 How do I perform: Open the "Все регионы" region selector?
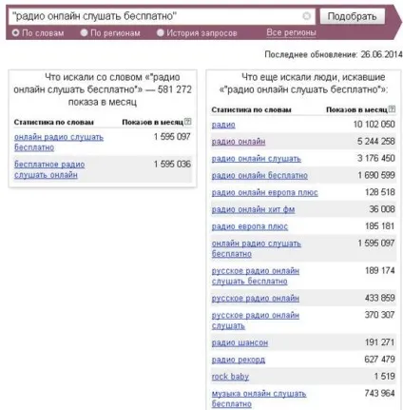pos(291,32)
